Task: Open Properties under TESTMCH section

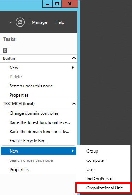Action: (19, 170)
